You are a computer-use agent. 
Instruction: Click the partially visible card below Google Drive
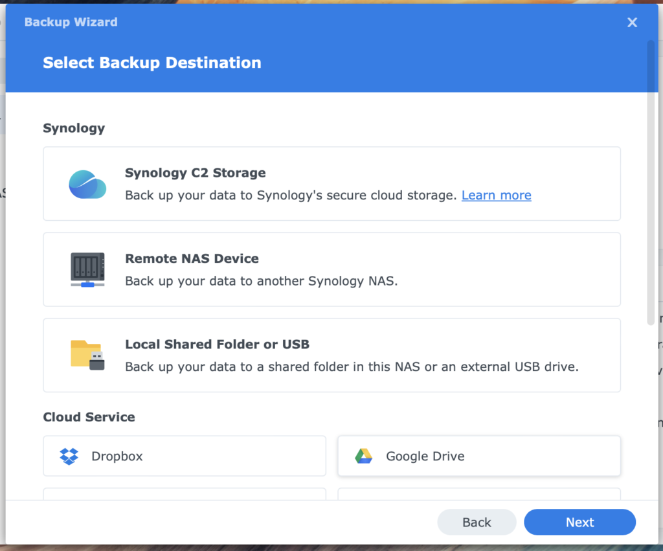[478, 494]
